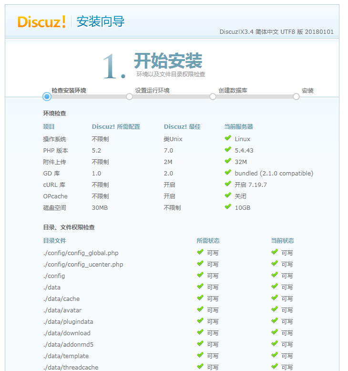Image resolution: width=348 pixels, height=371 pixels.
Task: Click the 类Unix best value
Action: [x=173, y=139]
